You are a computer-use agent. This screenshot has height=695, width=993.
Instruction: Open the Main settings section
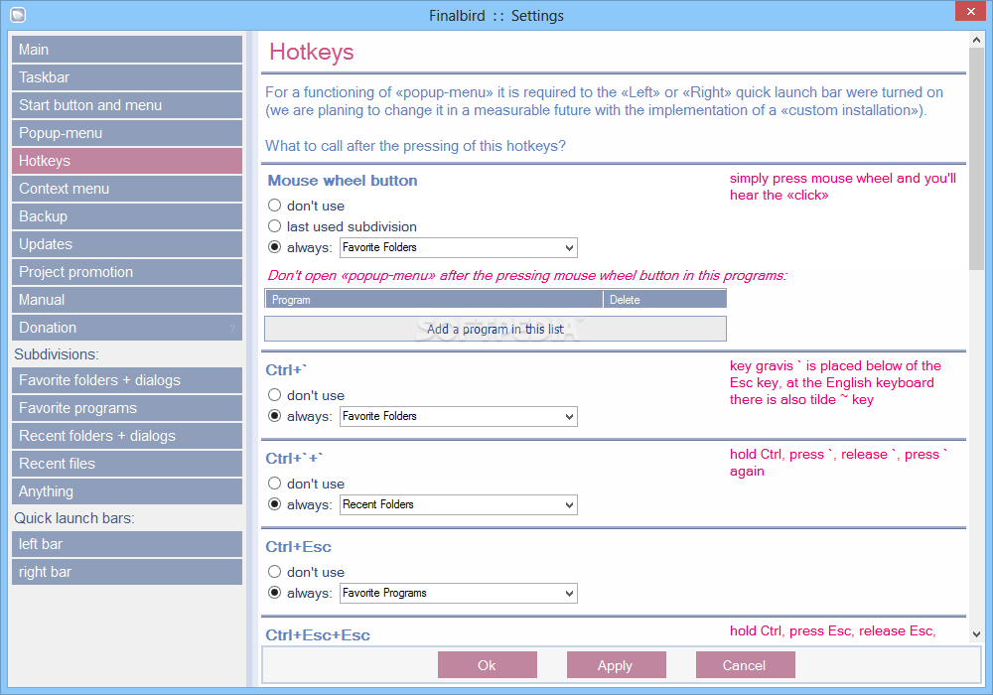click(127, 50)
